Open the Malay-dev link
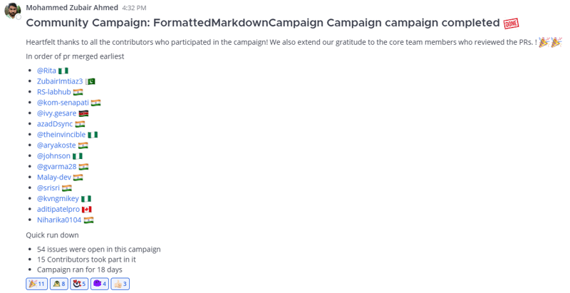Screen dimensions: 570x293 click(x=54, y=178)
